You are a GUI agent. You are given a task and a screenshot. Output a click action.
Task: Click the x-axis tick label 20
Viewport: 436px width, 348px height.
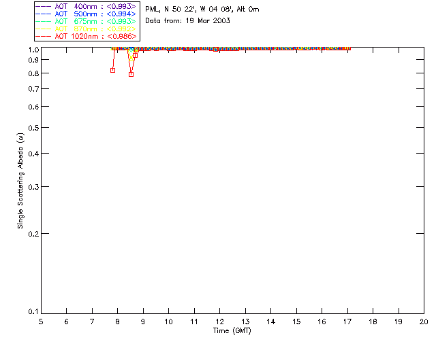pyautogui.click(x=424, y=321)
